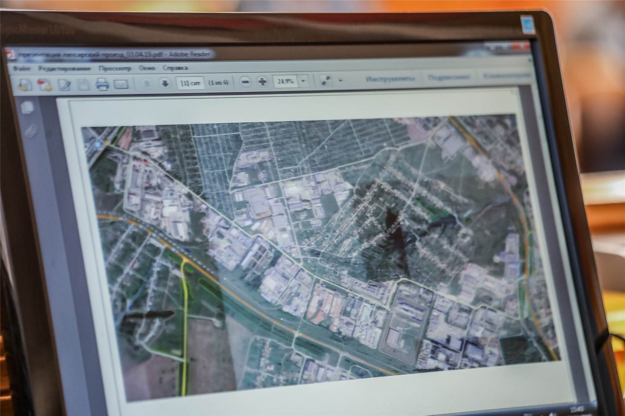
Task: Click the Open file toolbar icon
Action: [25, 85]
